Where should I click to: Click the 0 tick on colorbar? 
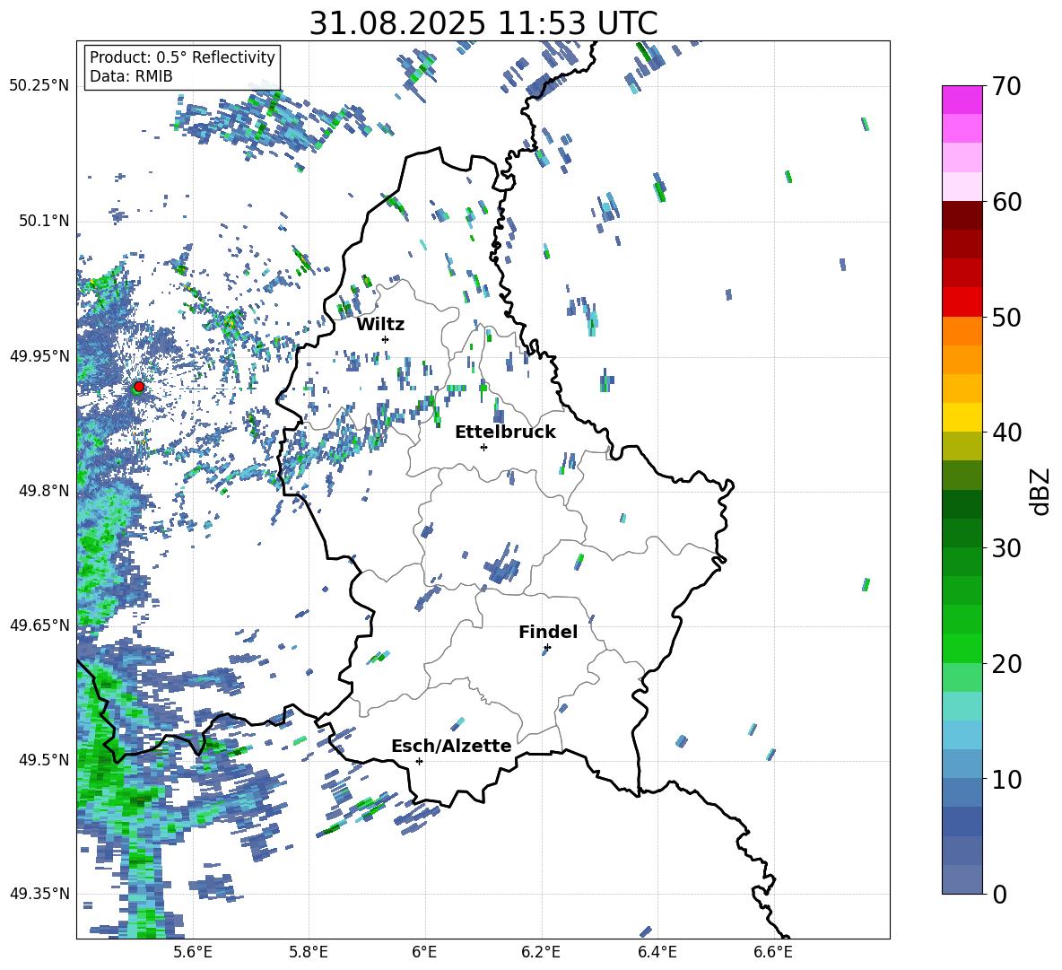999,894
